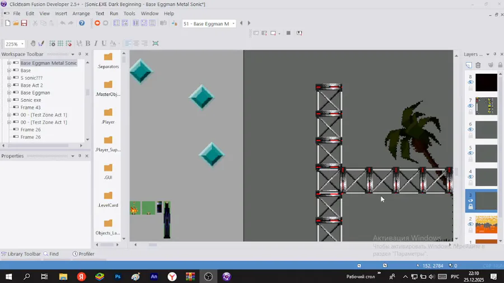Toggle visibility of layer 8
The height and width of the screenshot is (283, 504).
tap(470, 82)
